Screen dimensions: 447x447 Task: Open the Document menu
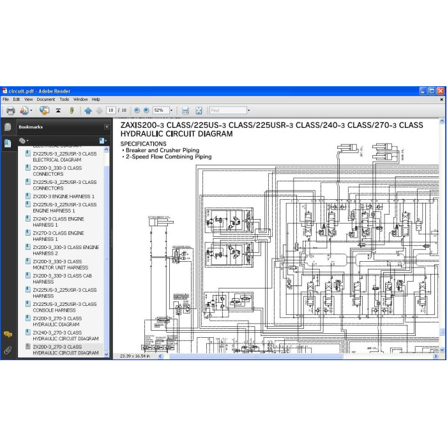46,100
